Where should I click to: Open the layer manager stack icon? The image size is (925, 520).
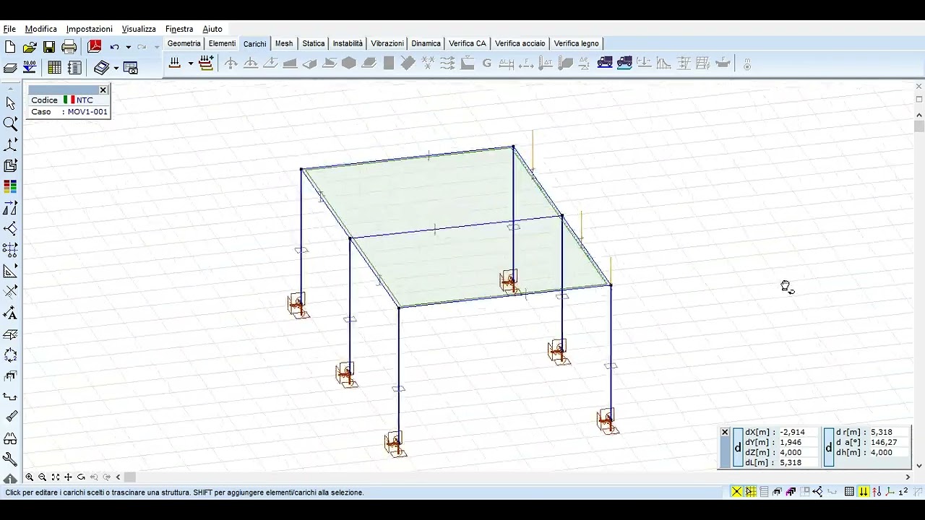tap(10, 68)
